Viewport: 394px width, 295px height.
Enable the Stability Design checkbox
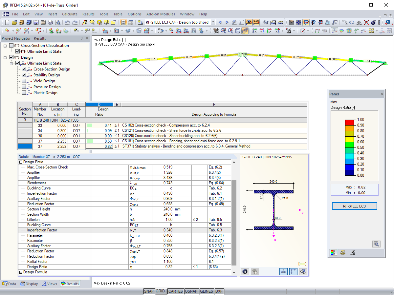pyautogui.click(x=24, y=75)
